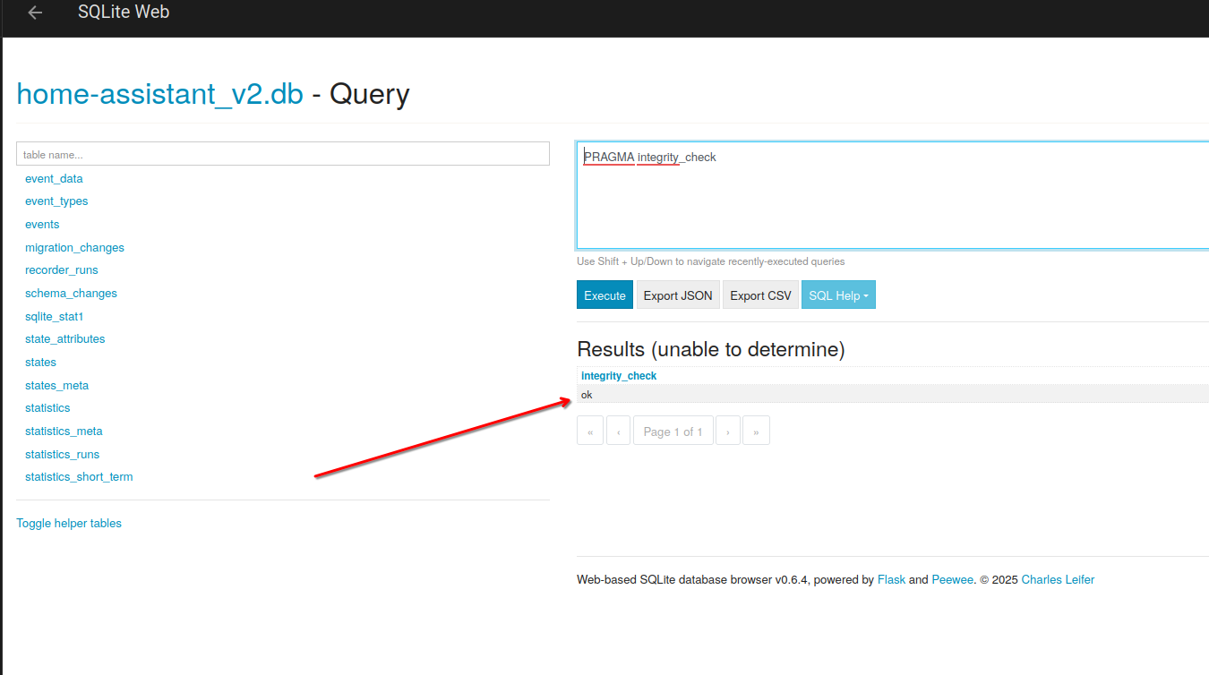The width and height of the screenshot is (1209, 675).
Task: Toggle helper tables link
Action: [x=69, y=523]
